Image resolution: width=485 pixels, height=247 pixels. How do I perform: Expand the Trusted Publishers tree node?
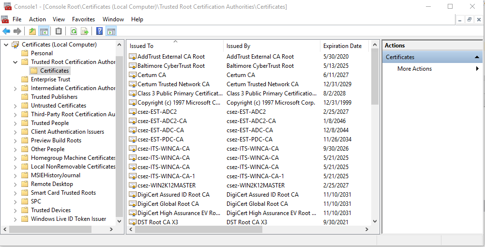15,97
